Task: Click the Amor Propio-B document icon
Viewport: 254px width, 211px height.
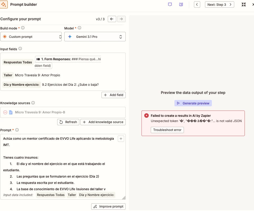Action: 11,112
